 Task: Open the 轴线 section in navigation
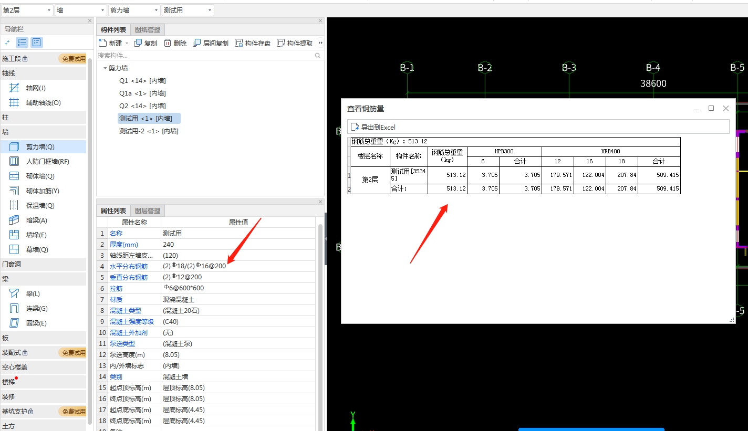pos(43,73)
